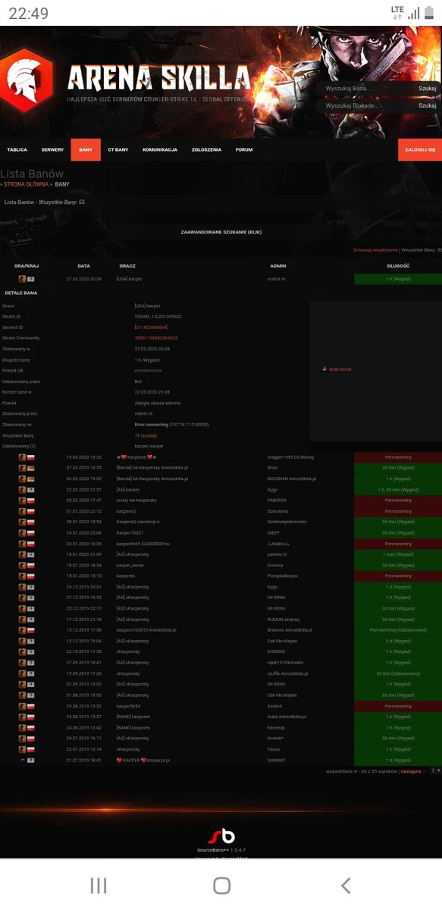Tap the Android back navigation icon
Viewport: 442px width, 910px height.
point(346,885)
